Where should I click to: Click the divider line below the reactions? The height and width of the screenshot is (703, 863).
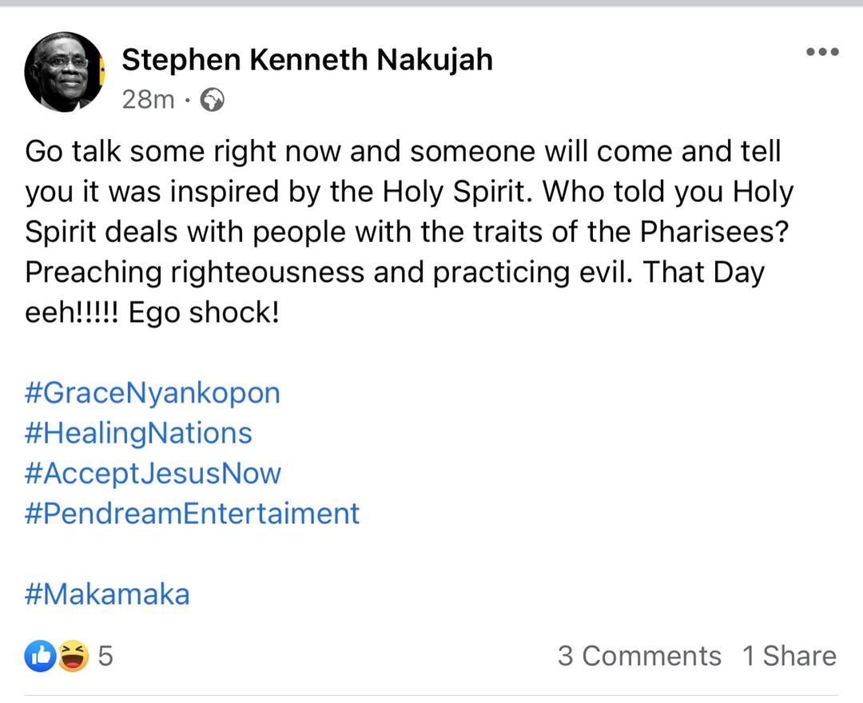431,695
